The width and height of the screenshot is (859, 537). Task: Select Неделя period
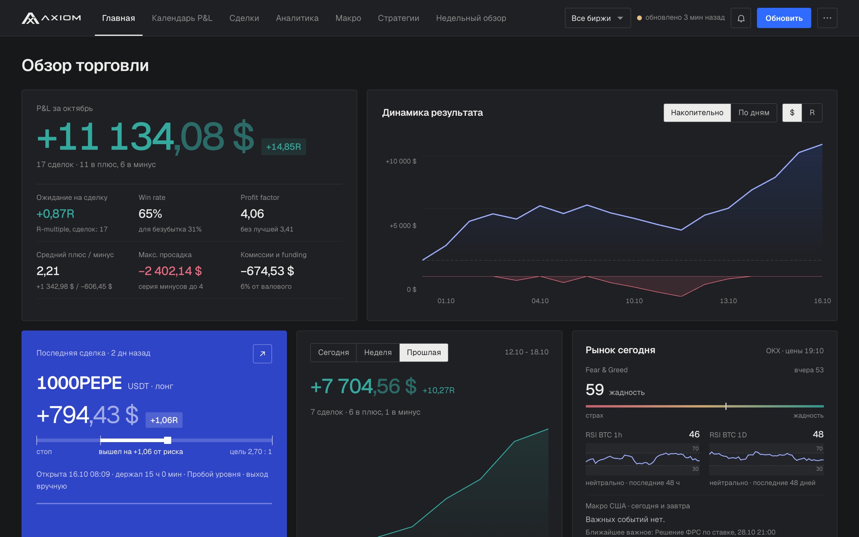[x=378, y=353]
